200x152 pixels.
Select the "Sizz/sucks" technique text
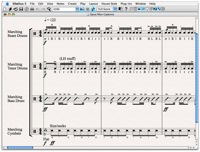point(58,126)
